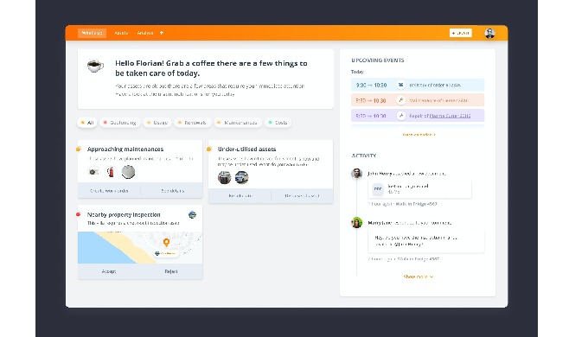The width and height of the screenshot is (588, 337).
Task: Click the left action button on Under-utilised assets card
Action: 240,195
